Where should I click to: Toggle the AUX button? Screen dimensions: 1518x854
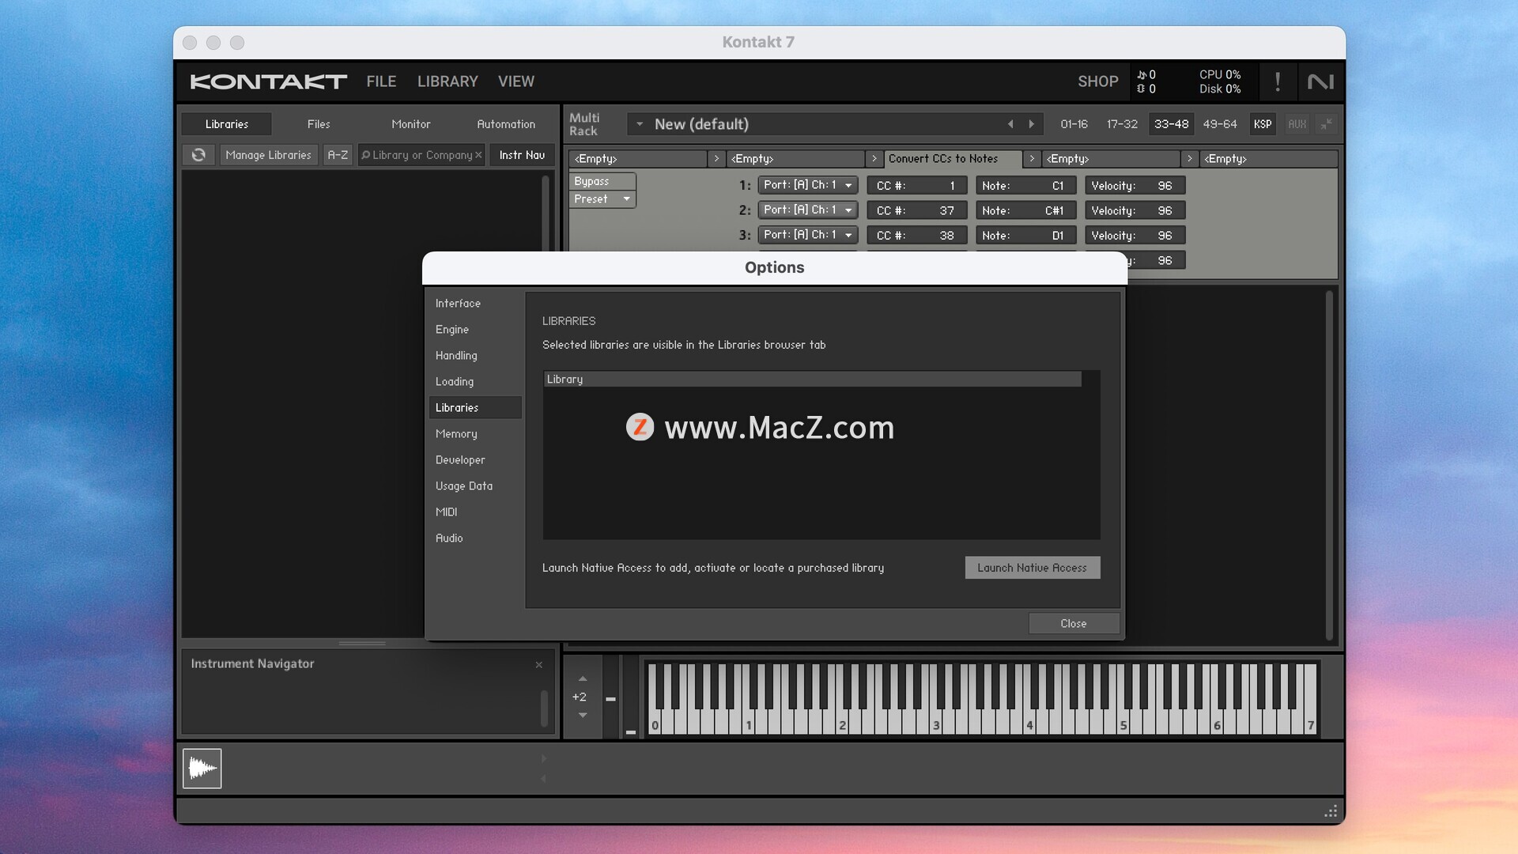[1297, 124]
